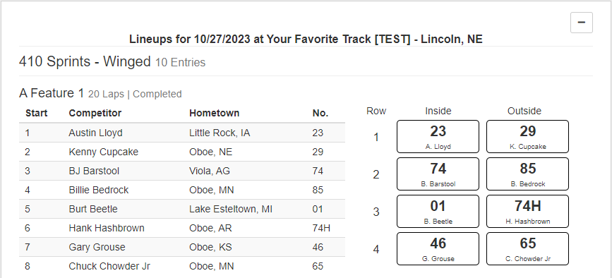Click competitor Burt Beetle in the table

[93, 209]
